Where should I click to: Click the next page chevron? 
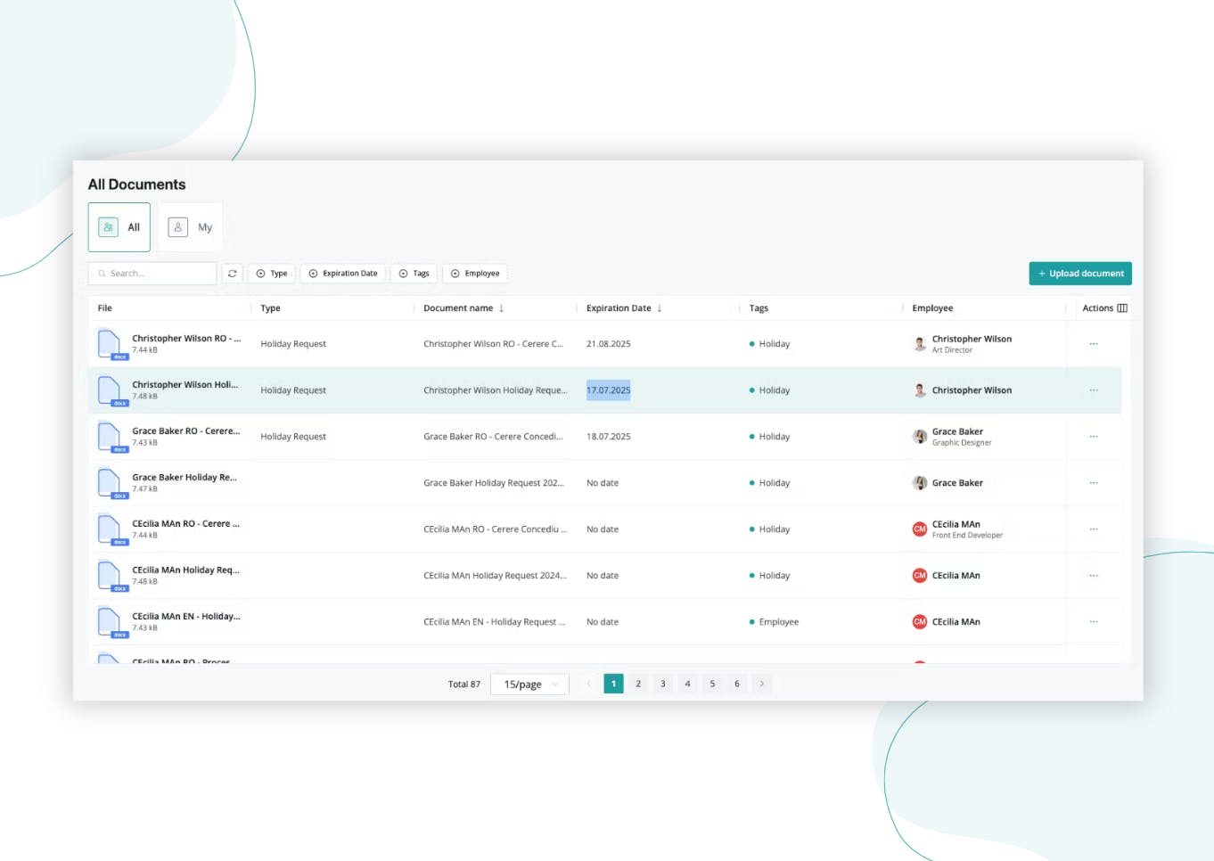tap(762, 684)
